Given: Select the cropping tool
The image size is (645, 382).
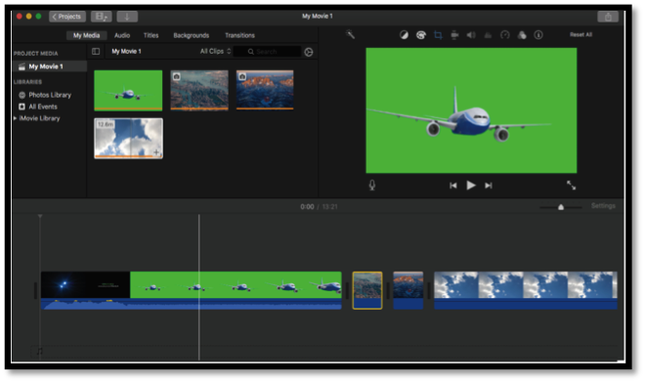Looking at the screenshot, I should click(x=438, y=35).
